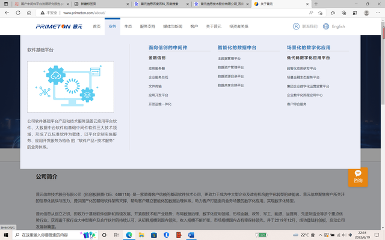The height and width of the screenshot is (240, 385).
Task: Click the Windows taskbar search box
Action: (x=55, y=235)
